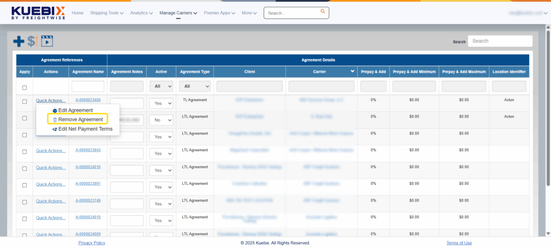Open the Agreement Type filter dropdown

click(x=194, y=86)
